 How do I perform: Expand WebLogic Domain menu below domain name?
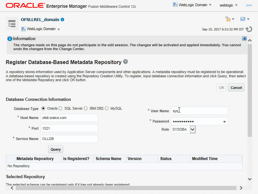59,29
